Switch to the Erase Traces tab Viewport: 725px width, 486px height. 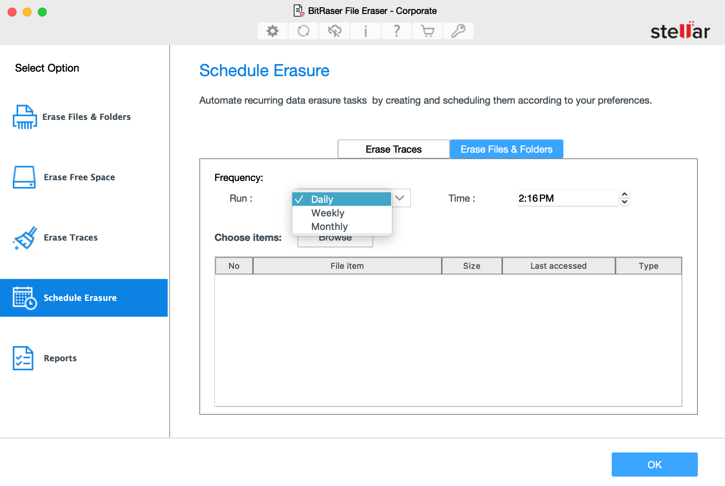(393, 149)
